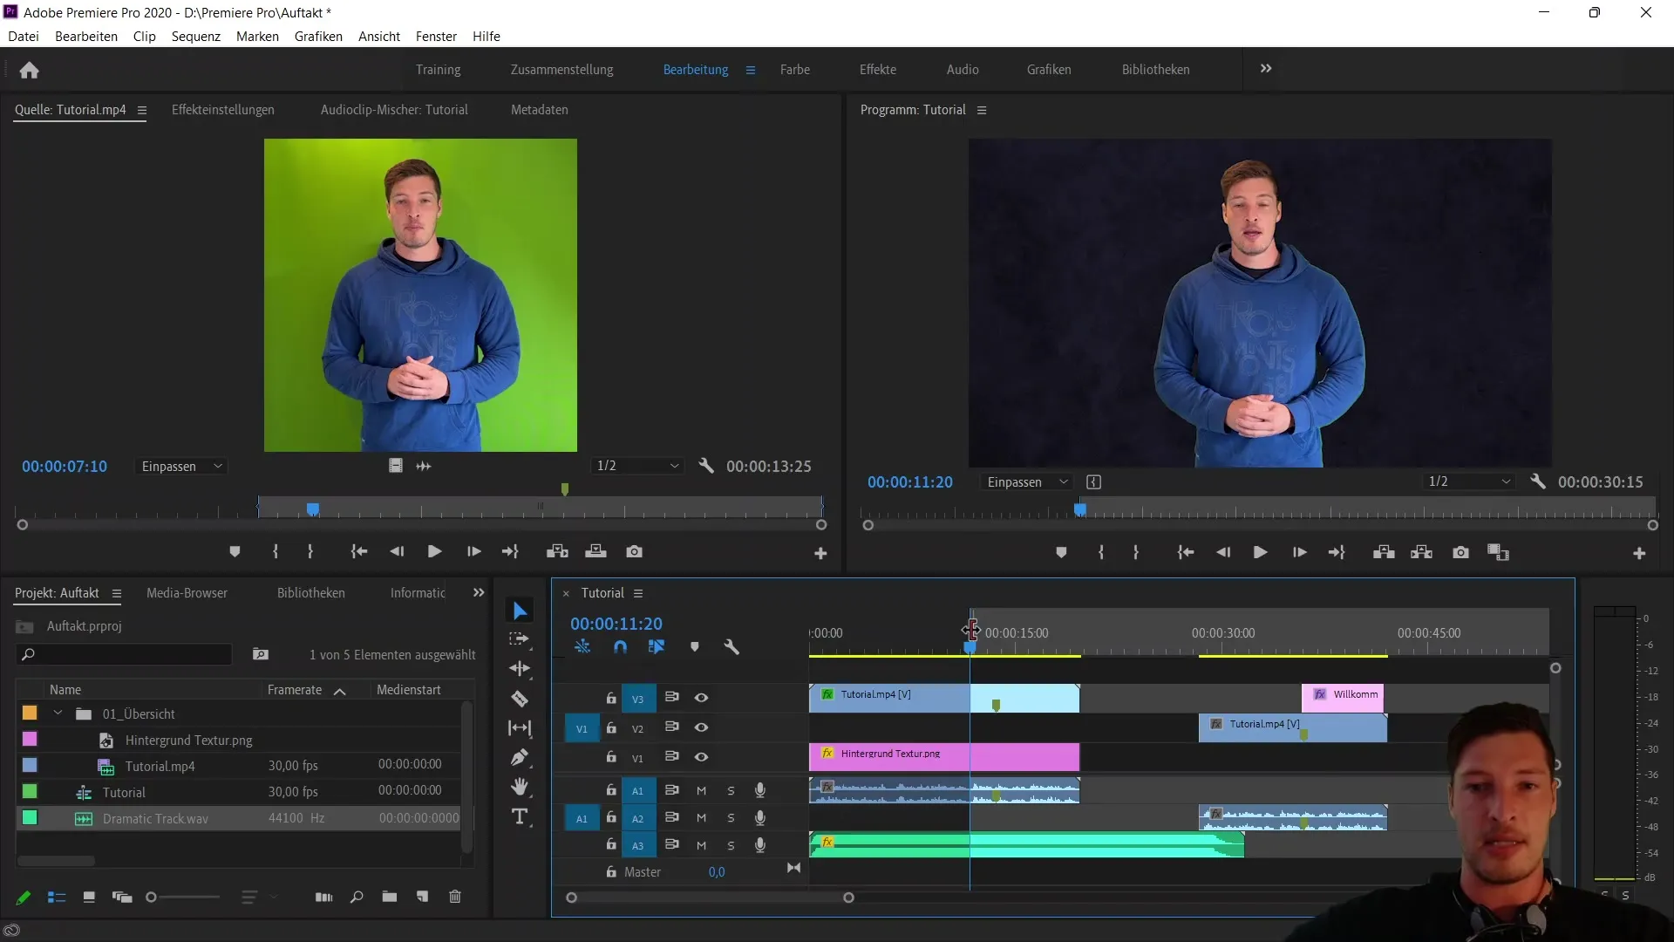The height and width of the screenshot is (942, 1674).
Task: Open Source monitor Einpassen zoom dropdown
Action: click(181, 466)
